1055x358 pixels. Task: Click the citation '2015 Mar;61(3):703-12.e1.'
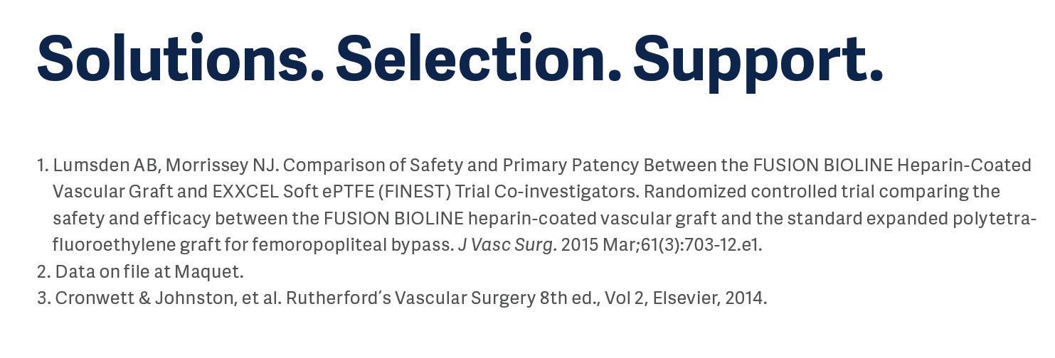(x=662, y=245)
